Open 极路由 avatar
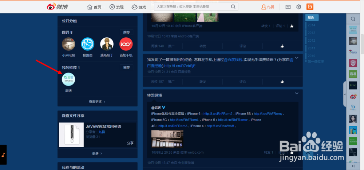Image resolution: width=364 pixels, height=170 pixels. pos(87,44)
